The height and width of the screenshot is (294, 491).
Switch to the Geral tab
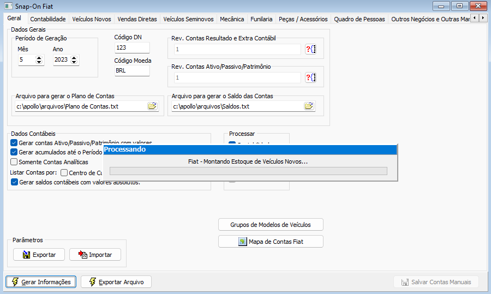(x=14, y=18)
